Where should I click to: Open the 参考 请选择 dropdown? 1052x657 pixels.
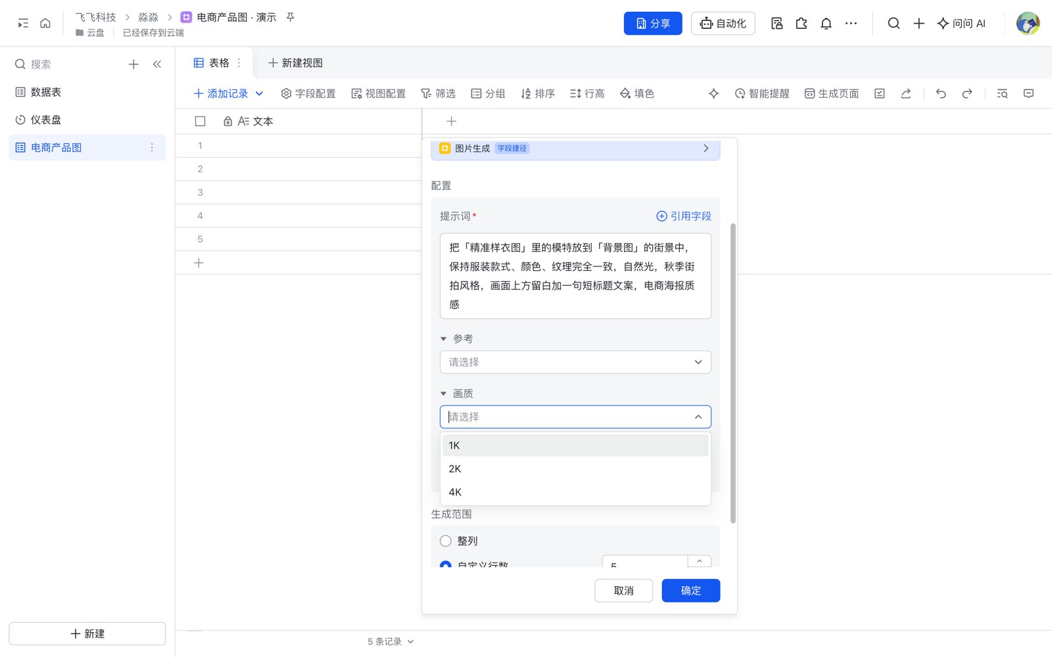[x=575, y=362]
